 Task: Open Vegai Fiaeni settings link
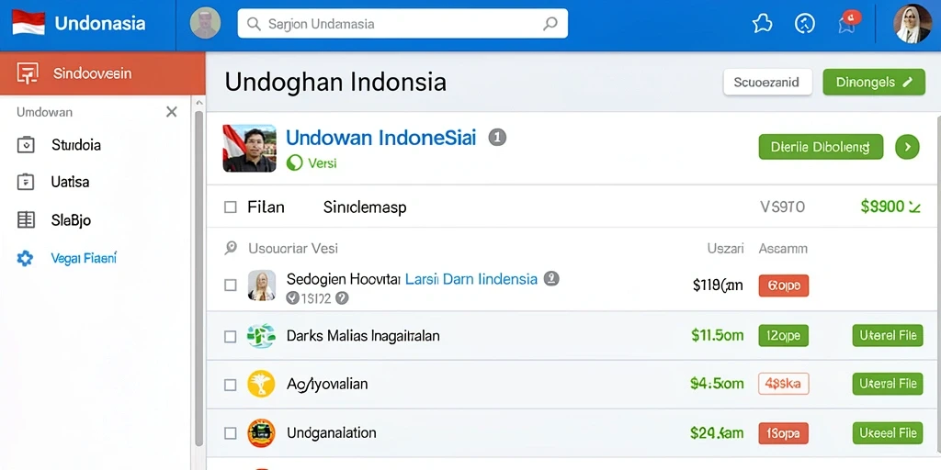click(x=84, y=258)
